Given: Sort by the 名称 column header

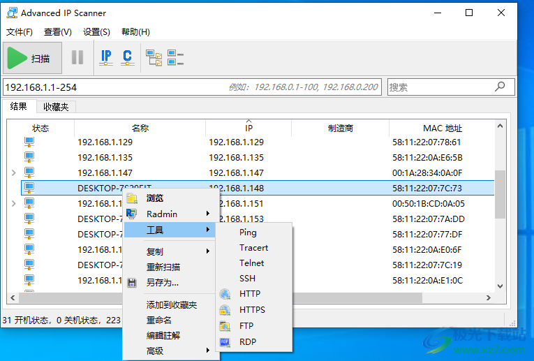Looking at the screenshot, I should [x=140, y=128].
